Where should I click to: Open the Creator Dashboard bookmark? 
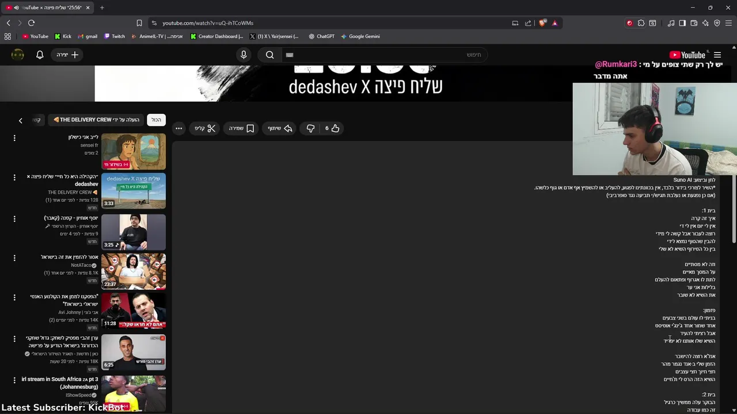click(216, 36)
